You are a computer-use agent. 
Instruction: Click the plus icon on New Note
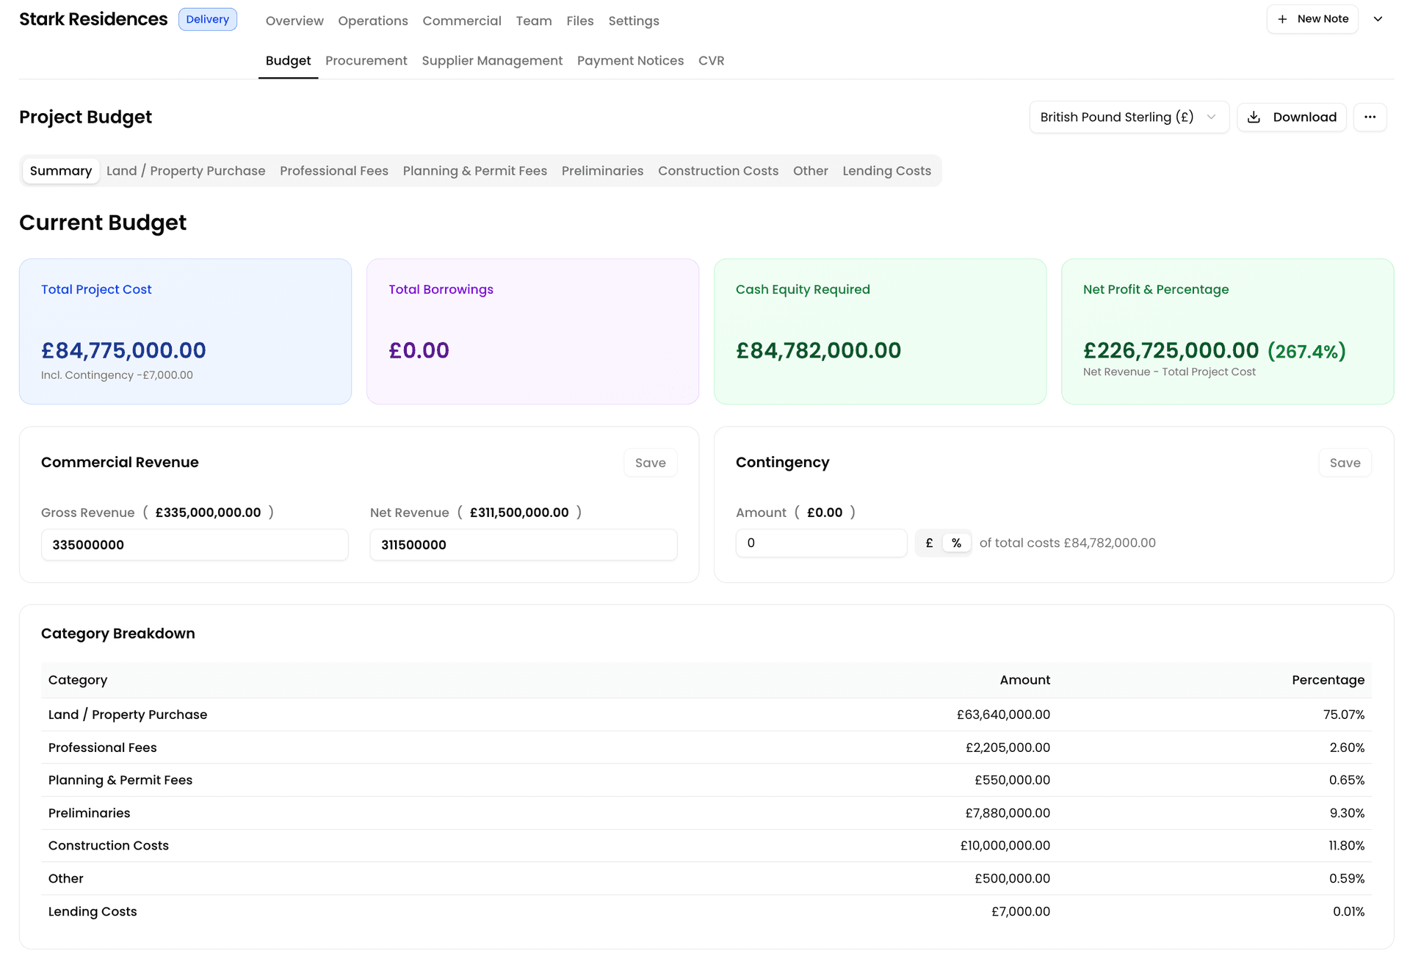pos(1281,18)
